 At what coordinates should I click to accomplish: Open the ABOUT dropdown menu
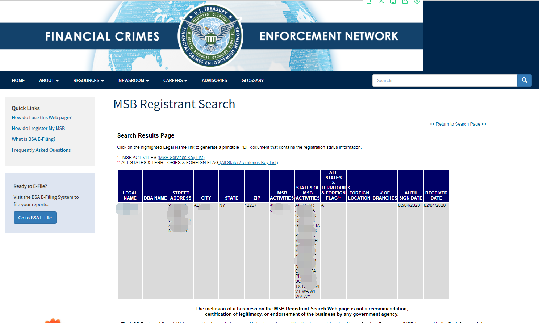49,80
